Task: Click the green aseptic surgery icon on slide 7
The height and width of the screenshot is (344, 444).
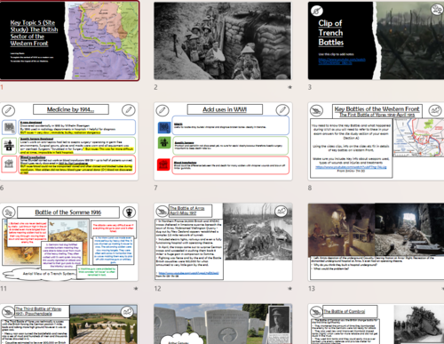Action: pos(164,143)
